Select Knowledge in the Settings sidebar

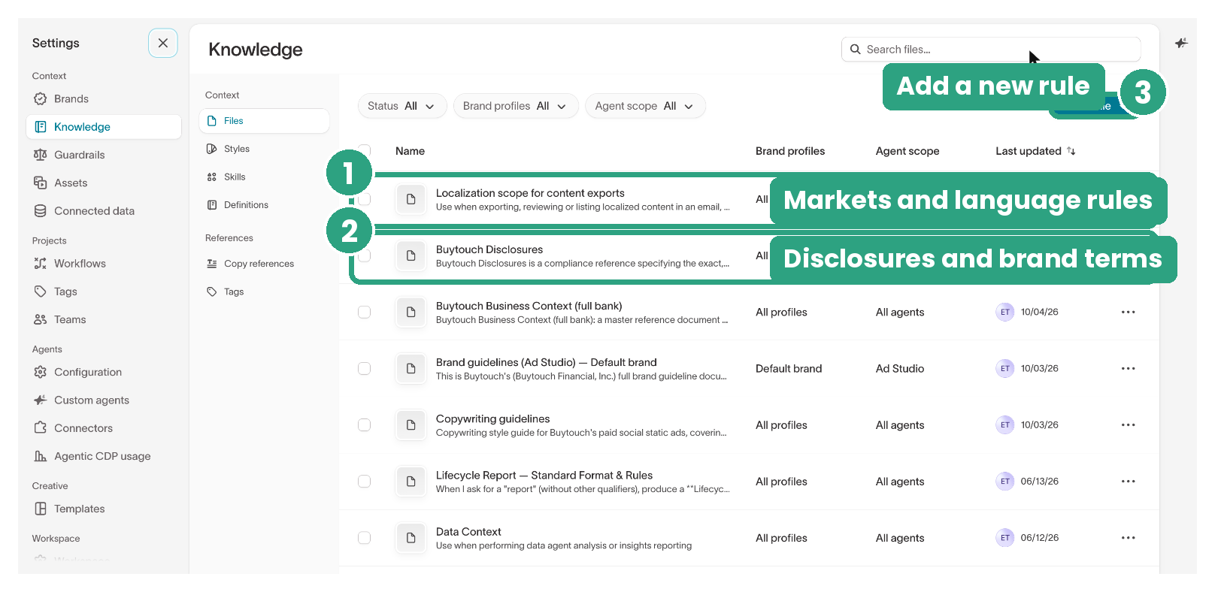coord(104,127)
